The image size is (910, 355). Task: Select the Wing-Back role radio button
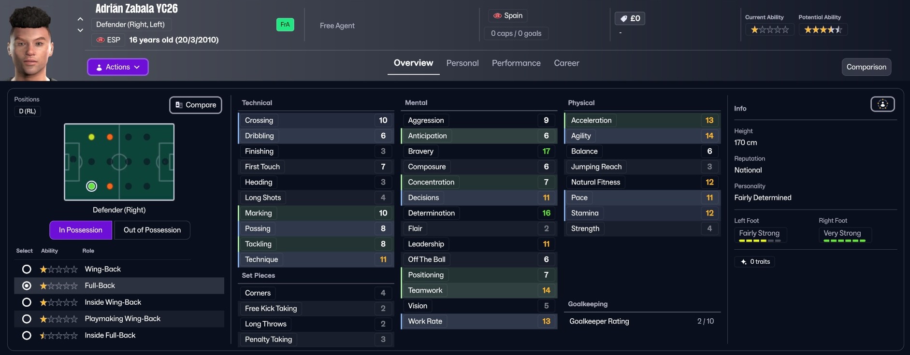[x=27, y=269]
